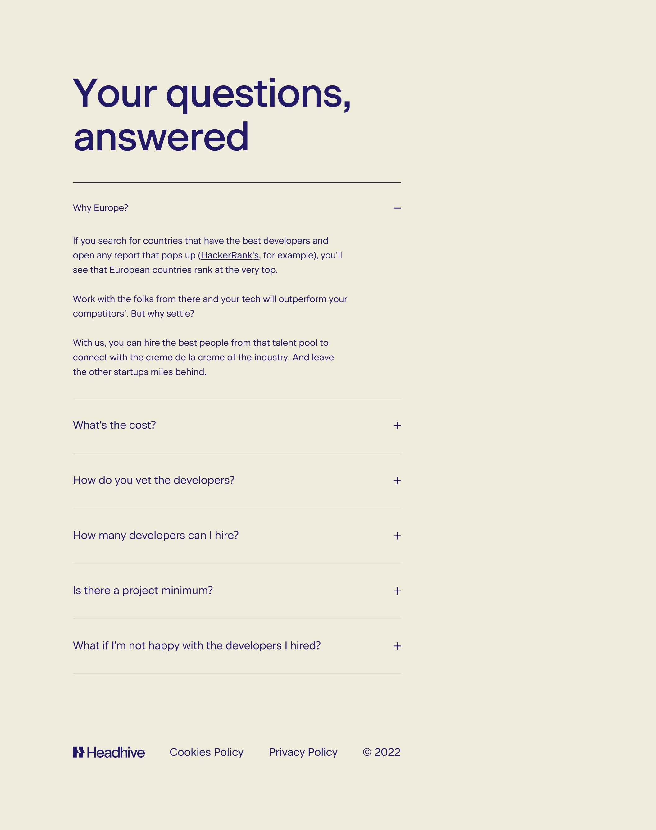The width and height of the screenshot is (656, 830).
Task: Click the plus icon beside "How do you vet the developers?"
Action: point(398,481)
